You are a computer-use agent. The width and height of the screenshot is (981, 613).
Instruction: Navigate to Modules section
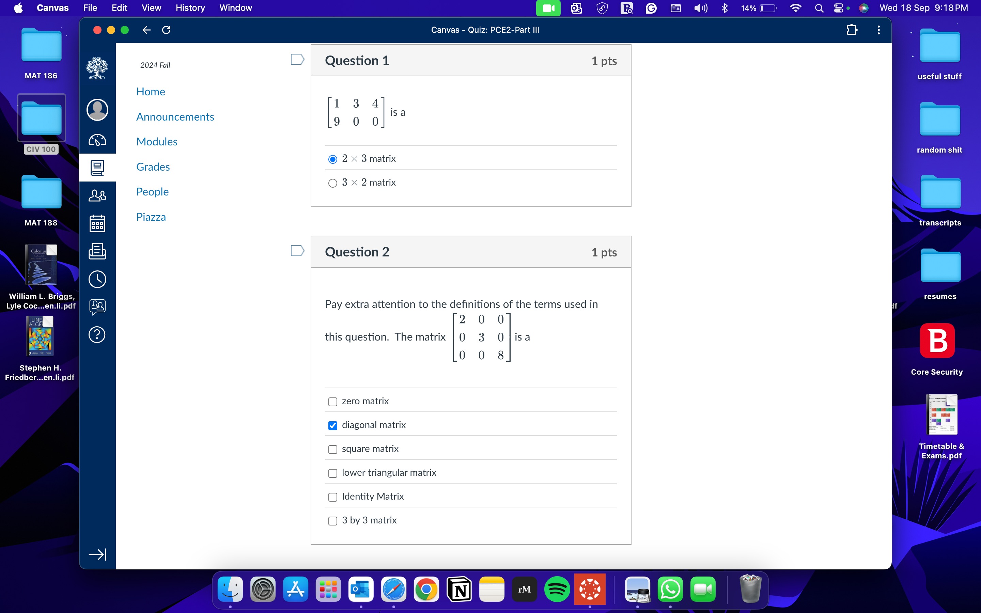click(157, 141)
